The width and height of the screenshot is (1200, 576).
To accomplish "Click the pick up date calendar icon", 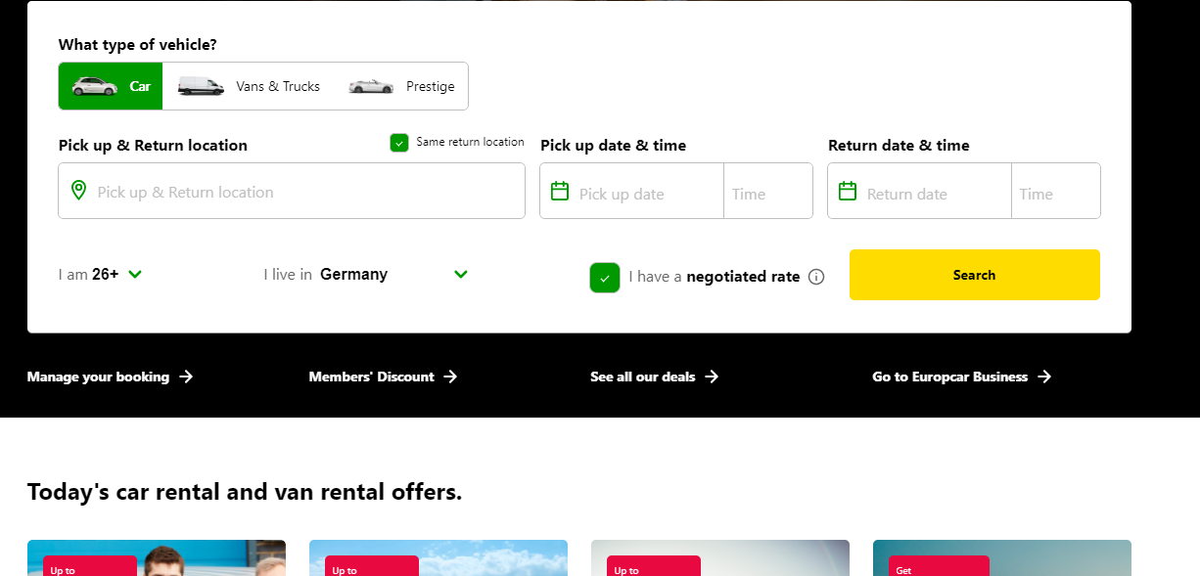I will (560, 192).
